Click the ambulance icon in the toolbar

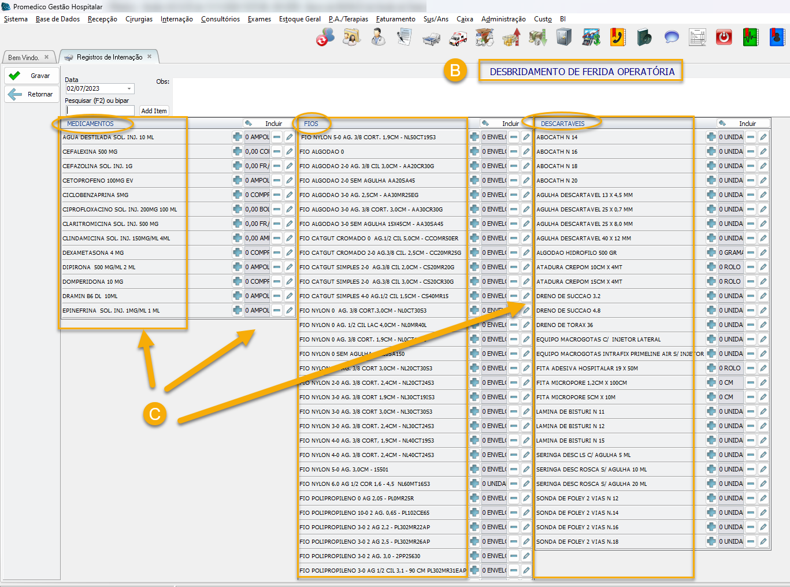click(458, 38)
